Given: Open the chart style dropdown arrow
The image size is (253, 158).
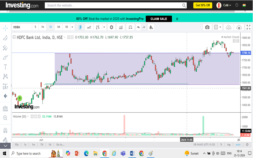Looking at the screenshot, I should [x=104, y=27].
